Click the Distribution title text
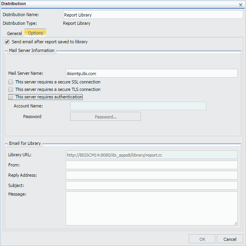This screenshot has height=246, width=246. [13, 4]
